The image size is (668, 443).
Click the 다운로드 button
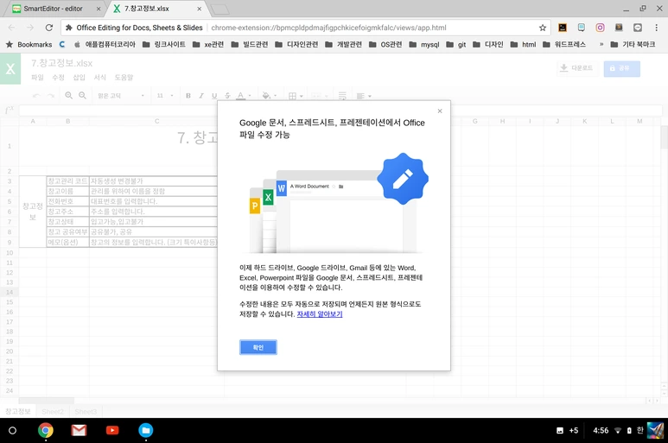click(576, 68)
